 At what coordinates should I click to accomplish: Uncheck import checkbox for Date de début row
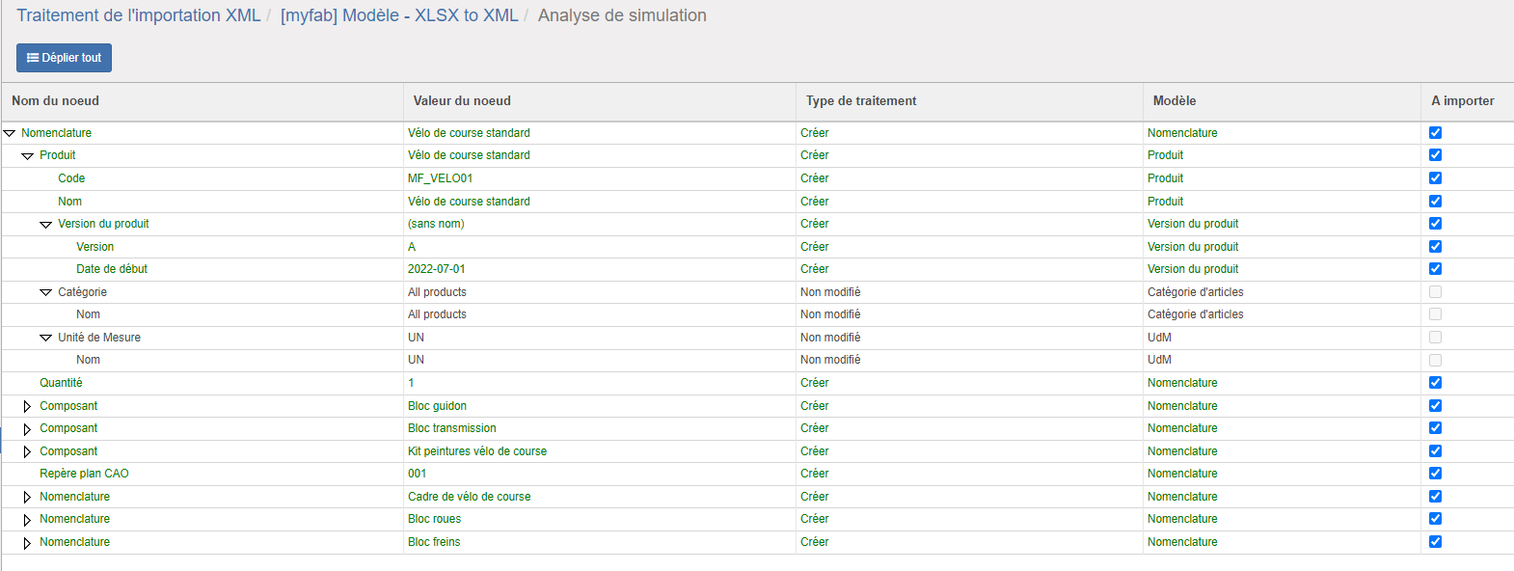point(1435,269)
